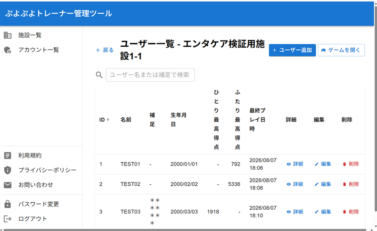Click the score value 5336
The height and width of the screenshot is (231, 377).
234,184
